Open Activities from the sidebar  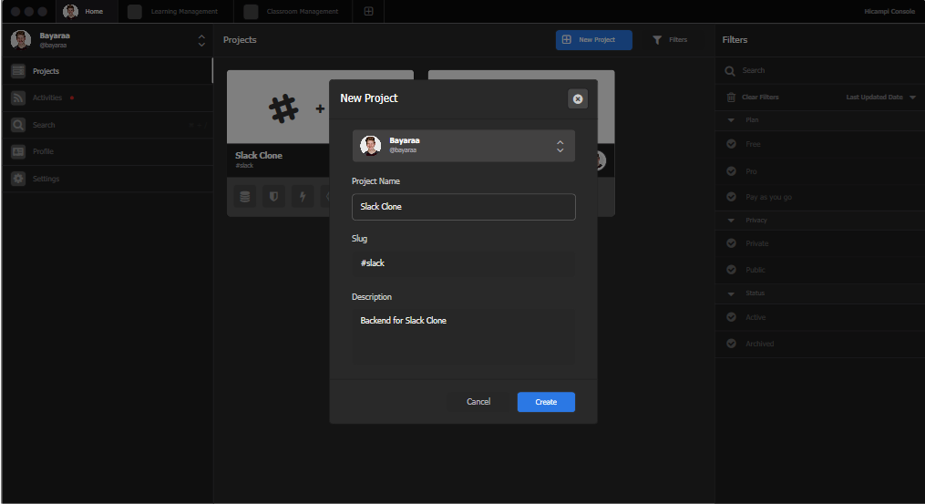tap(47, 98)
